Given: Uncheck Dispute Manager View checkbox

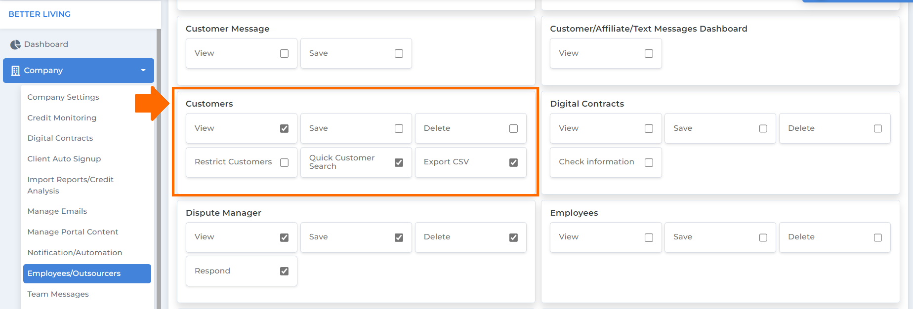Looking at the screenshot, I should click(285, 237).
